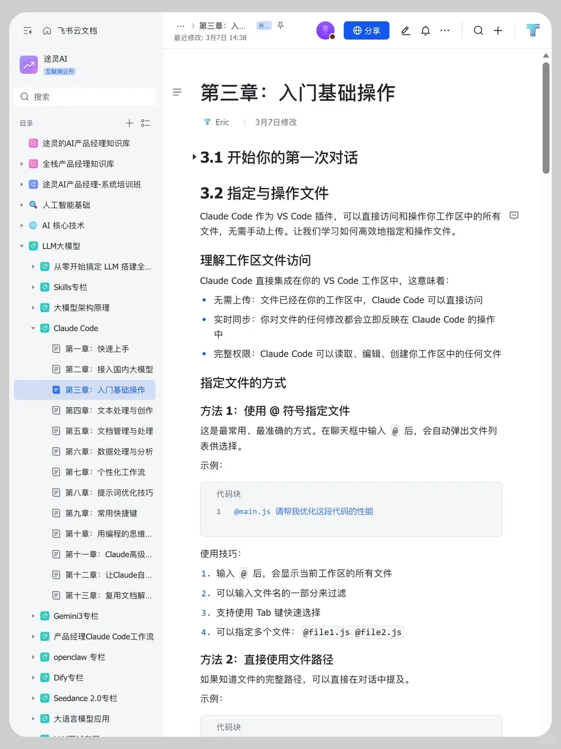Click the 外... external tag badge
This screenshot has width=561, height=749.
point(264,25)
